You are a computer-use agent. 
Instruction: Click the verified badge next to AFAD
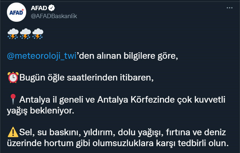52,8
